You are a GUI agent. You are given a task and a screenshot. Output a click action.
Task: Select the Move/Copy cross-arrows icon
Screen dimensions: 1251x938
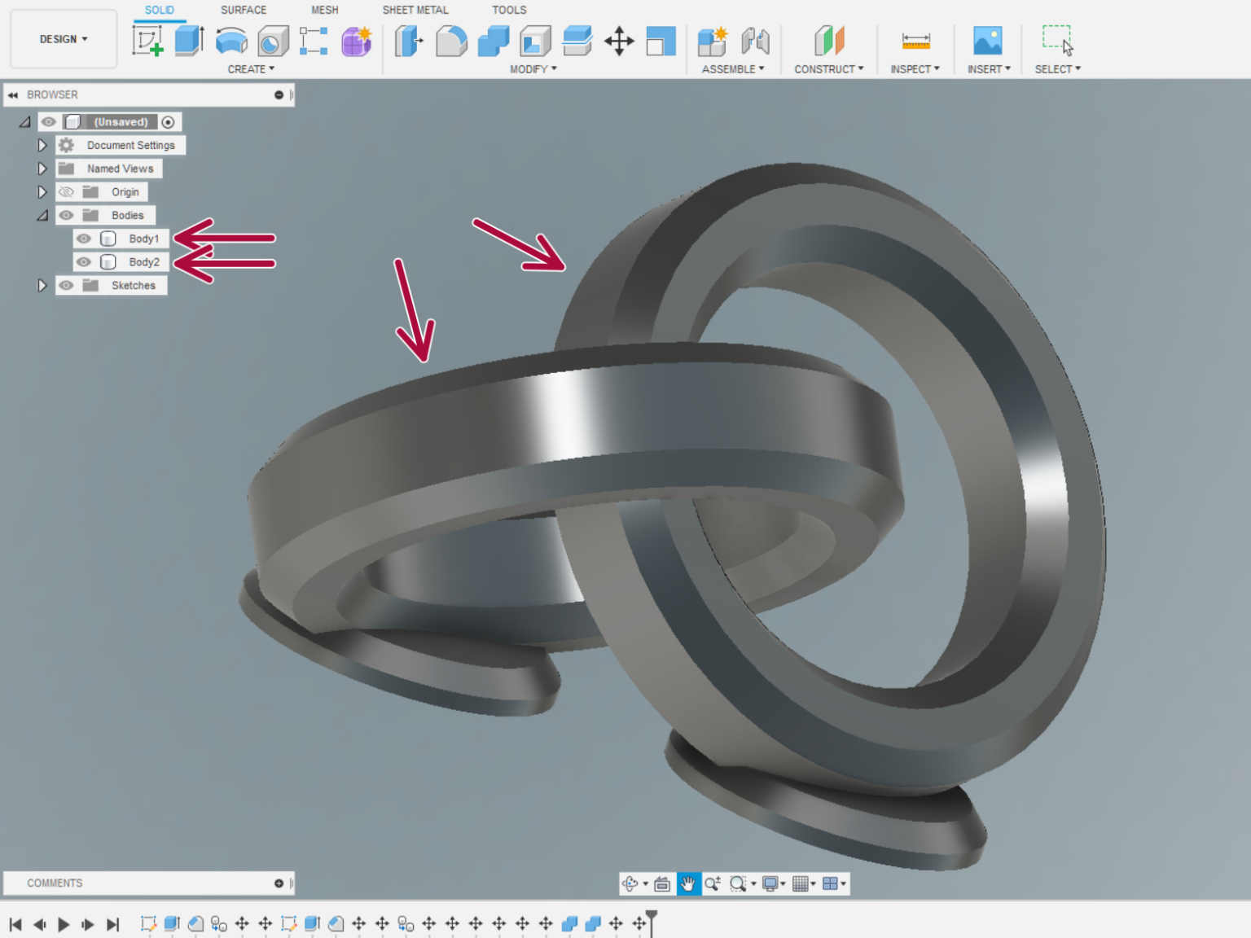pyautogui.click(x=619, y=41)
